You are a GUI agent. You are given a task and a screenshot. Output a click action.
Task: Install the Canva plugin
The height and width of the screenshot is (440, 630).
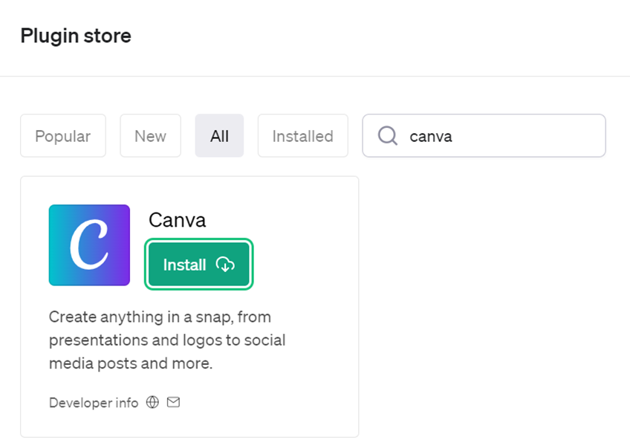pos(198,265)
